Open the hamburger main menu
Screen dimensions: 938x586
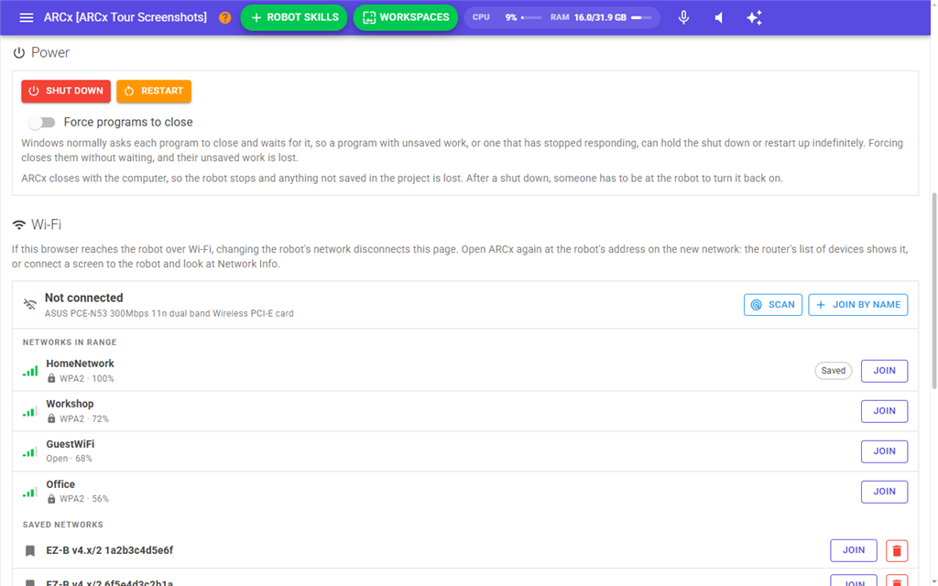[27, 17]
